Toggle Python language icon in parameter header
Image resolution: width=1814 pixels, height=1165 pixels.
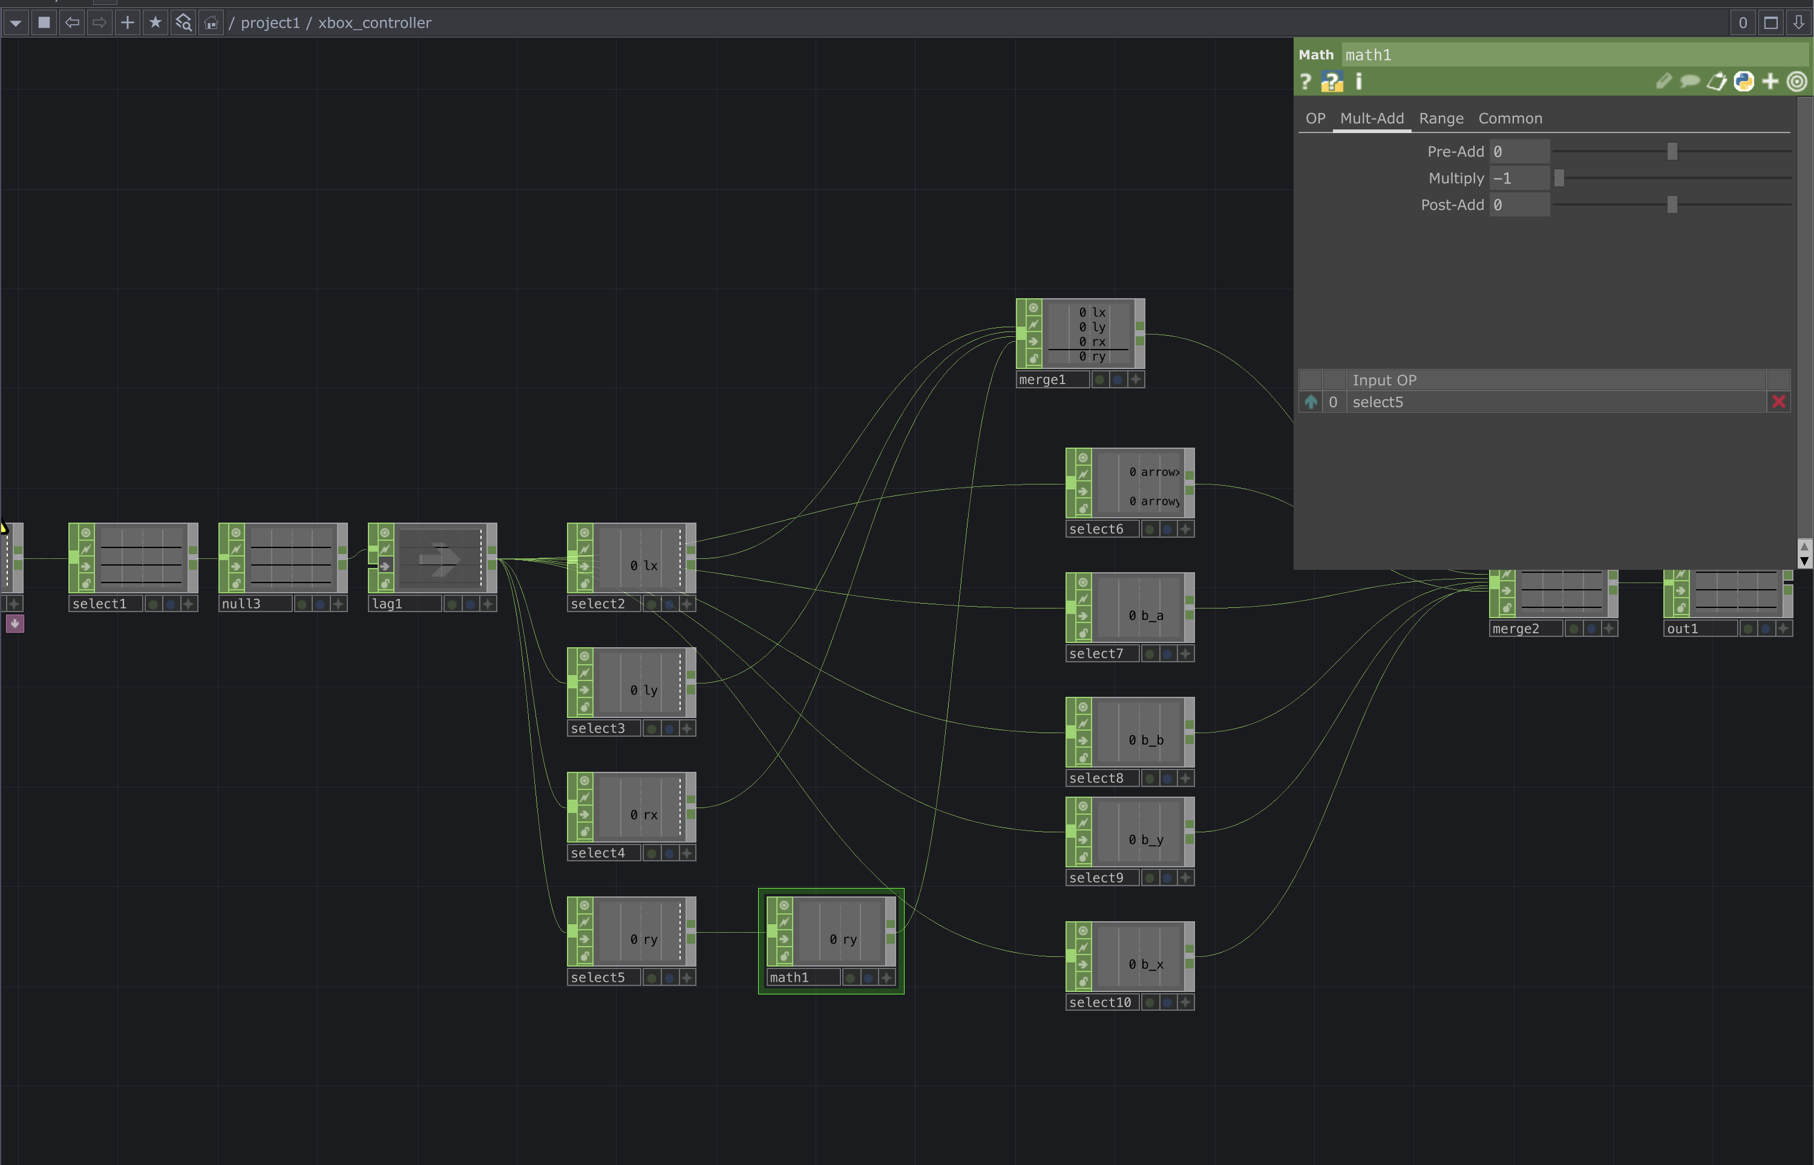1744,82
